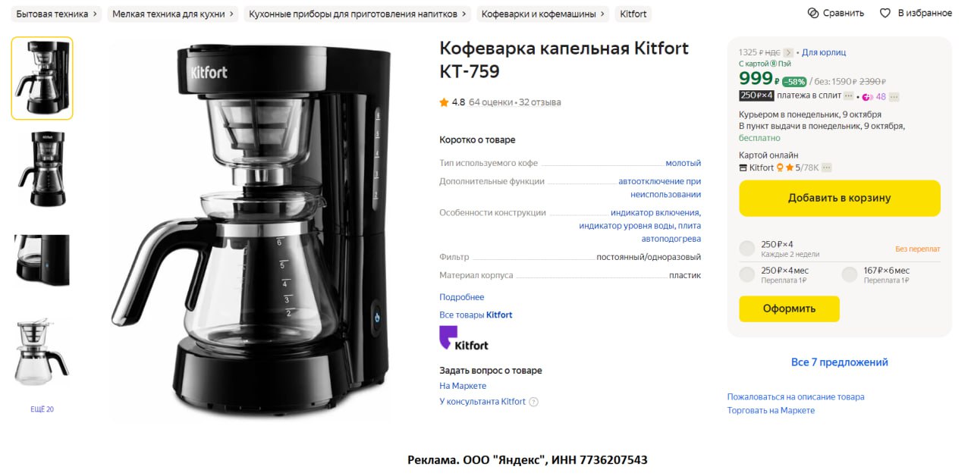Click the question mark next to У консультанта Kitfort
Viewport: 971px width, 476px height.
[x=533, y=402]
